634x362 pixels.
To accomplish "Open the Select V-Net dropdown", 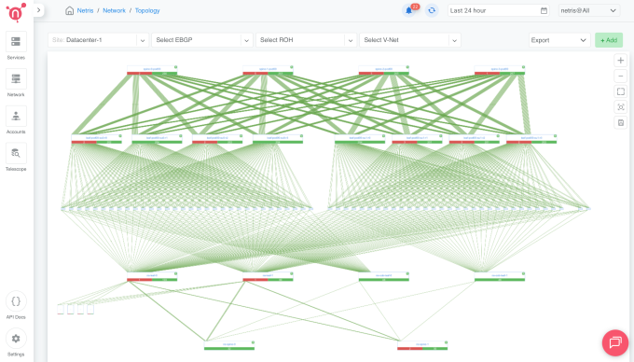I will coord(410,40).
